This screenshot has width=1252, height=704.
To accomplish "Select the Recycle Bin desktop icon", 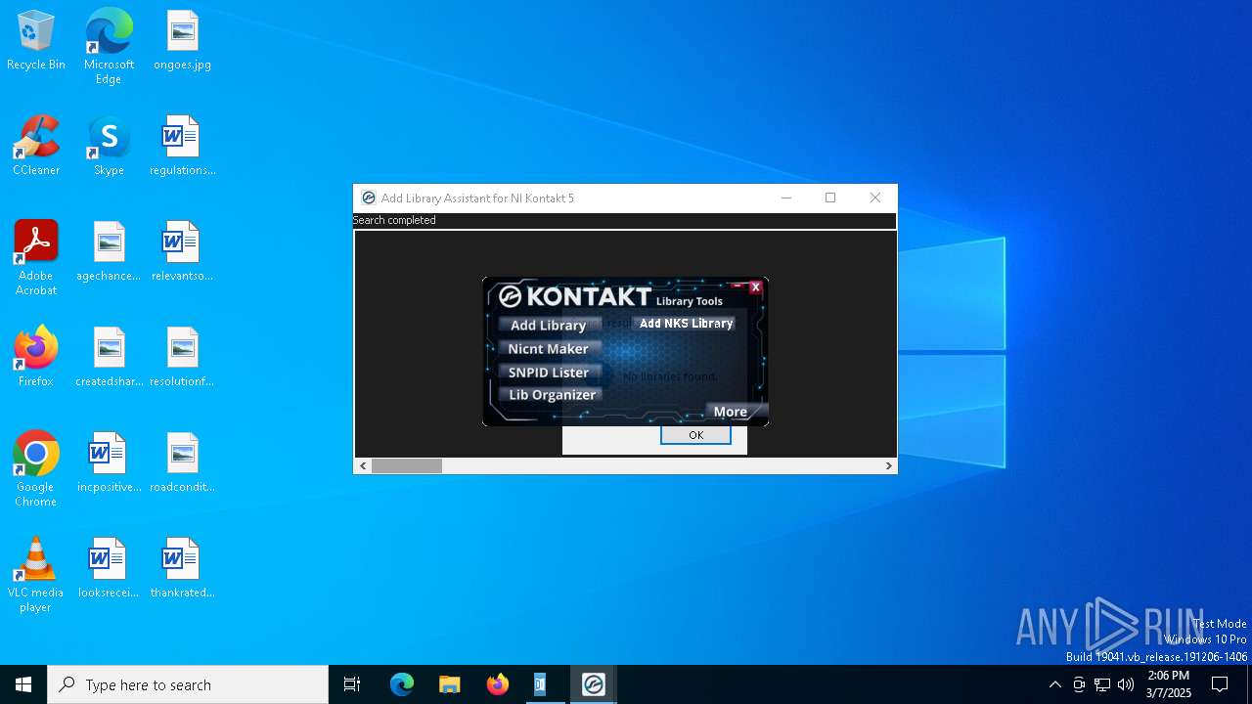I will click(36, 41).
